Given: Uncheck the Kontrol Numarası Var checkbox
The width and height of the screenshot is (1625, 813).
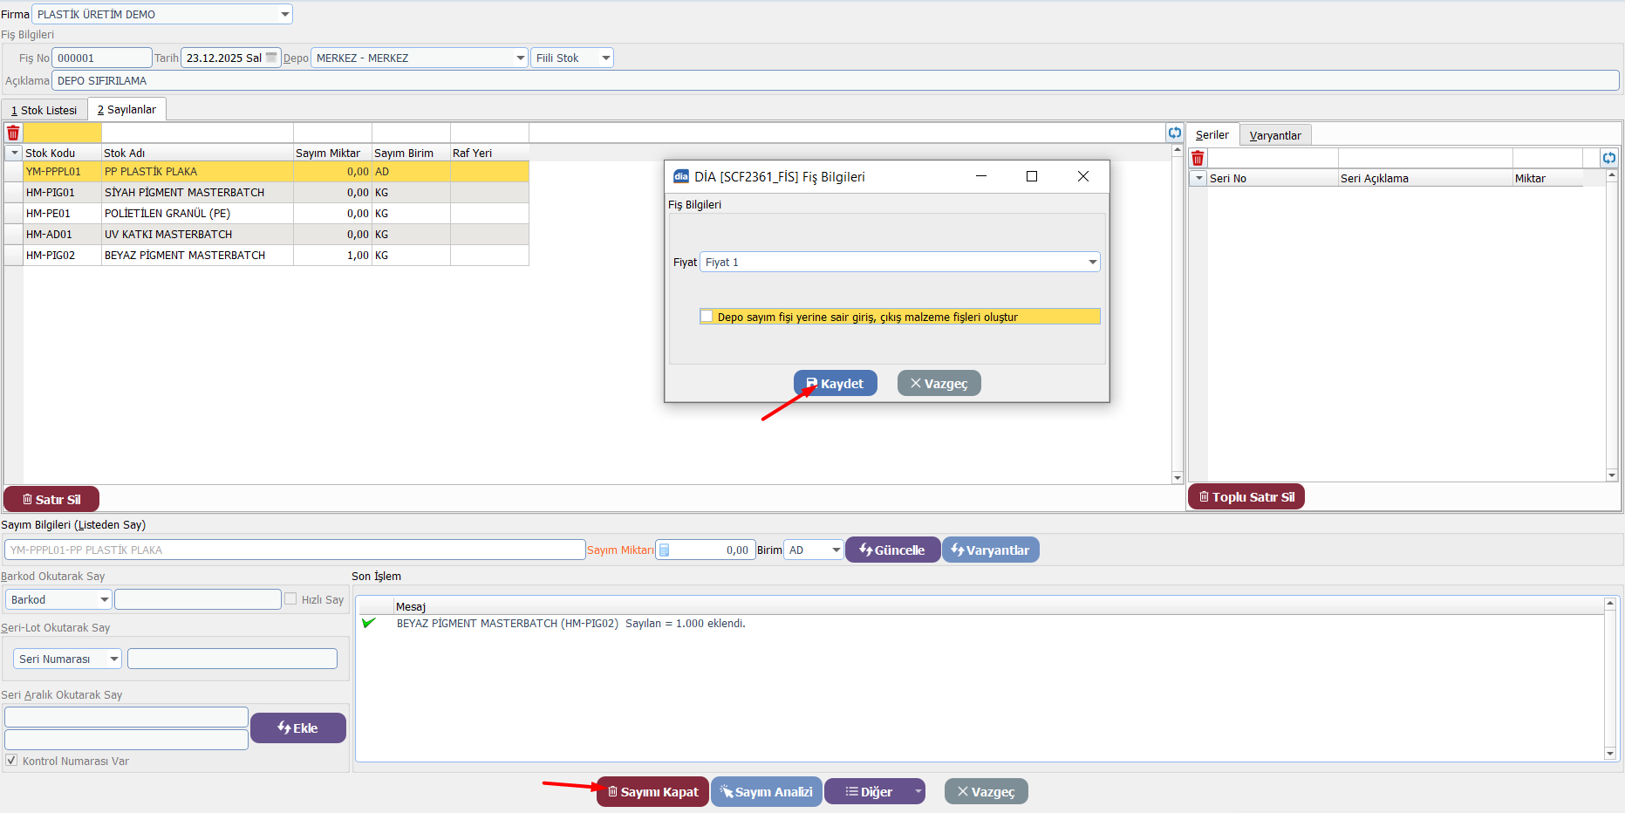Looking at the screenshot, I should (11, 761).
